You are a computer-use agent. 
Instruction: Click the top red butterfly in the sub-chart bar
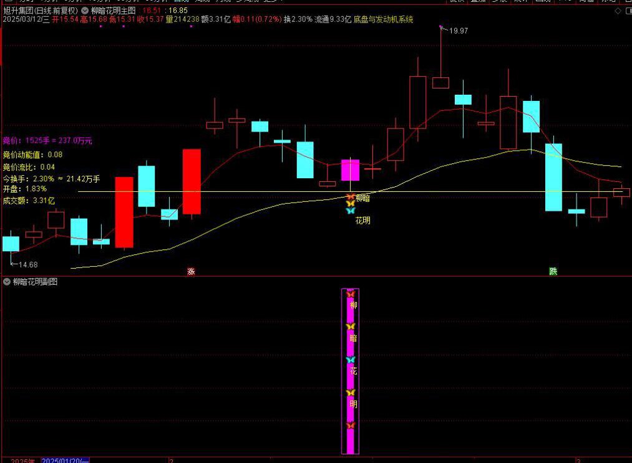[x=350, y=294]
